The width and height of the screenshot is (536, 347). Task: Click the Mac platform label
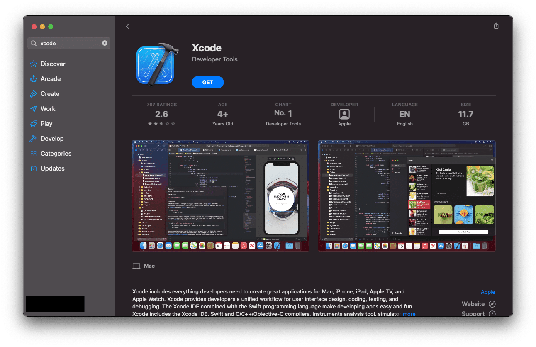point(149,266)
